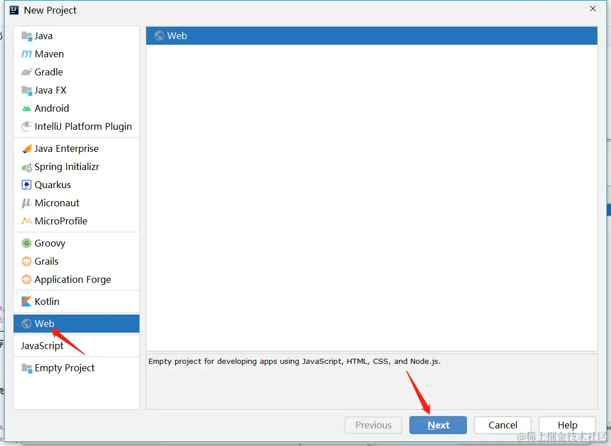Viewport: 611px width, 446px height.
Task: Click the Android robot icon
Action: click(x=27, y=108)
